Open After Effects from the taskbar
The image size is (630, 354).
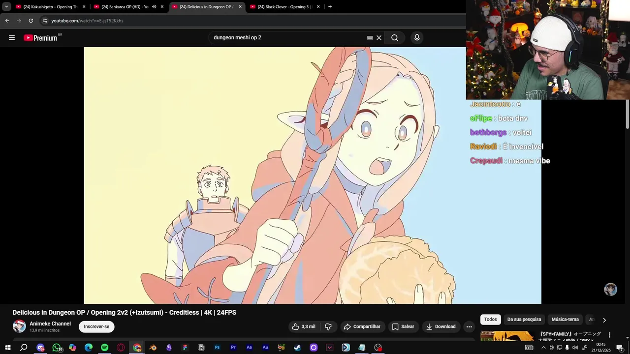click(249, 348)
